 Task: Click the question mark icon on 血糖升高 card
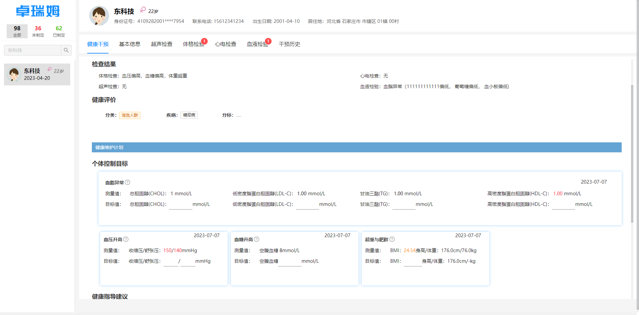coord(257,239)
